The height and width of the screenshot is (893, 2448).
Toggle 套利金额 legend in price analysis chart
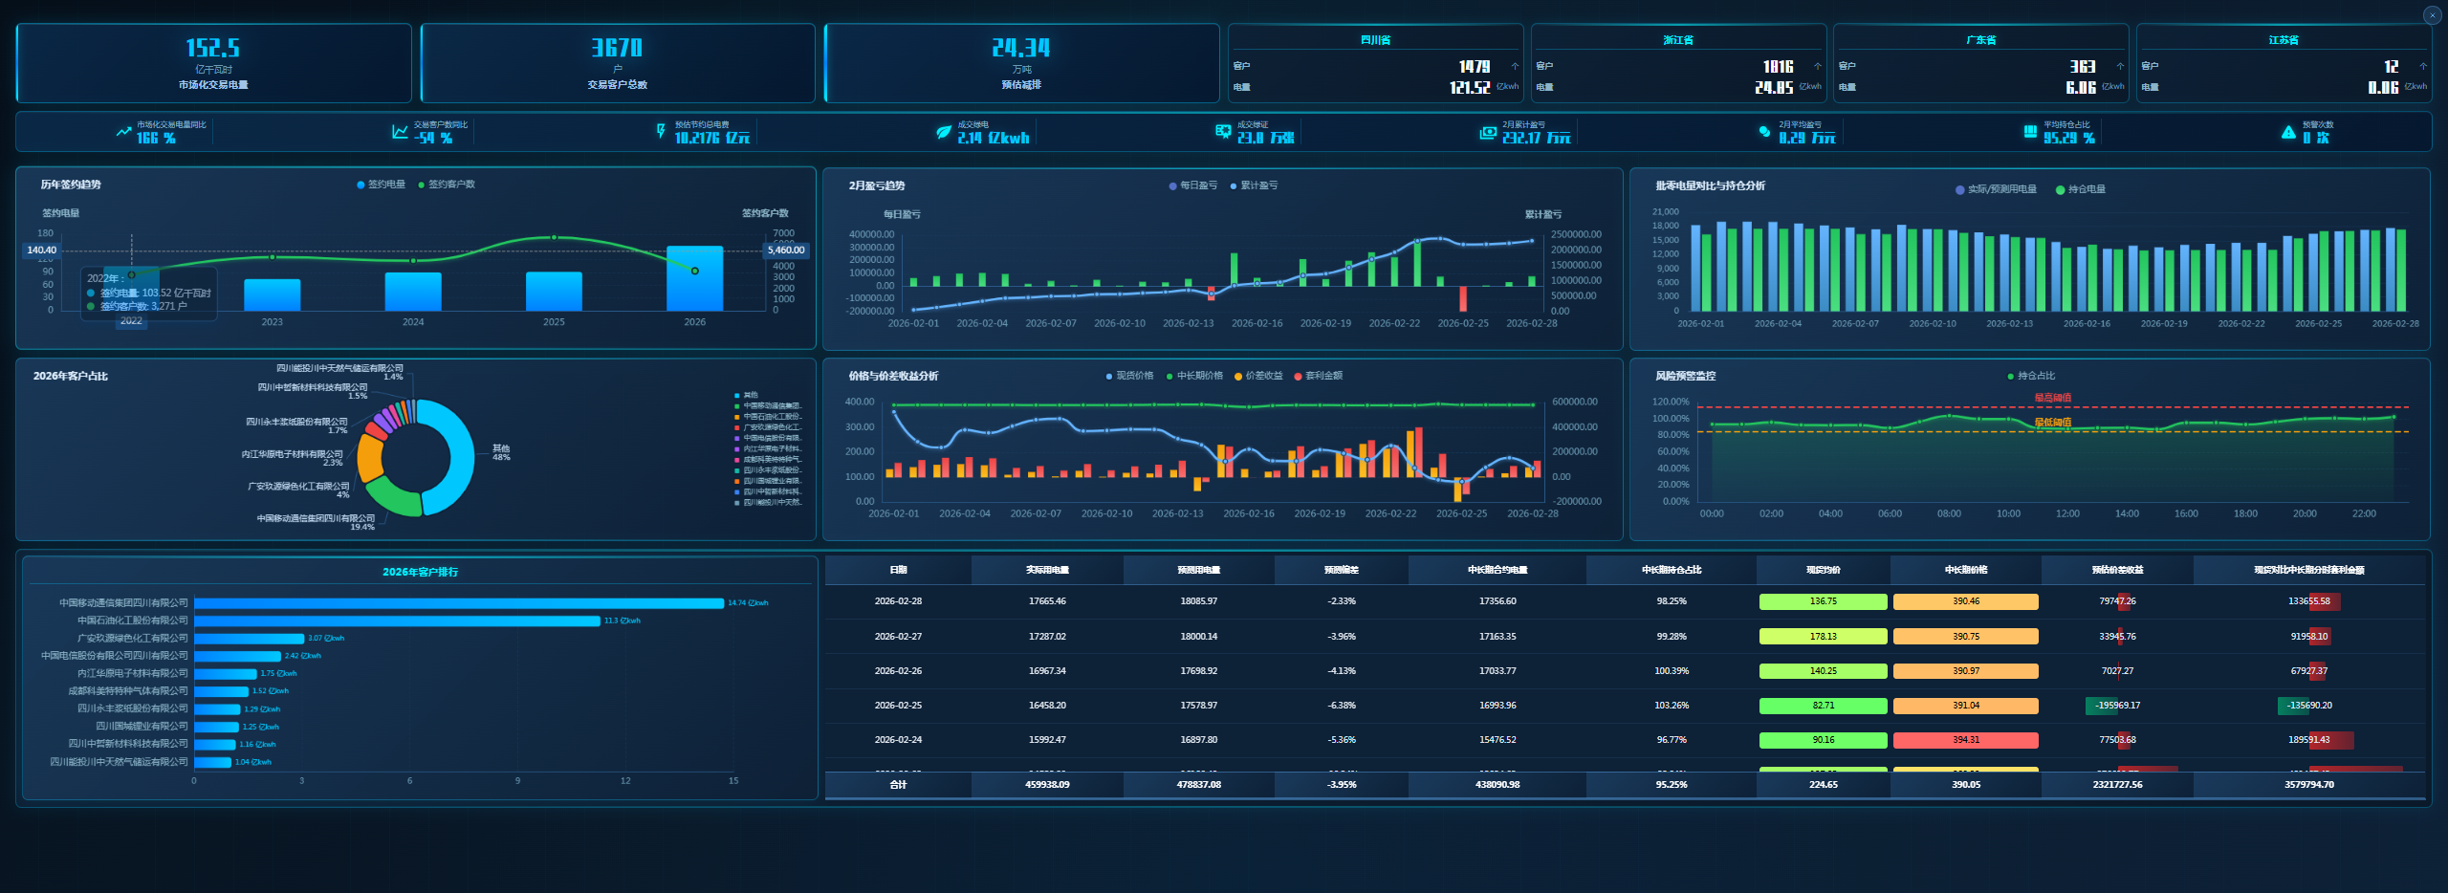tap(1318, 376)
